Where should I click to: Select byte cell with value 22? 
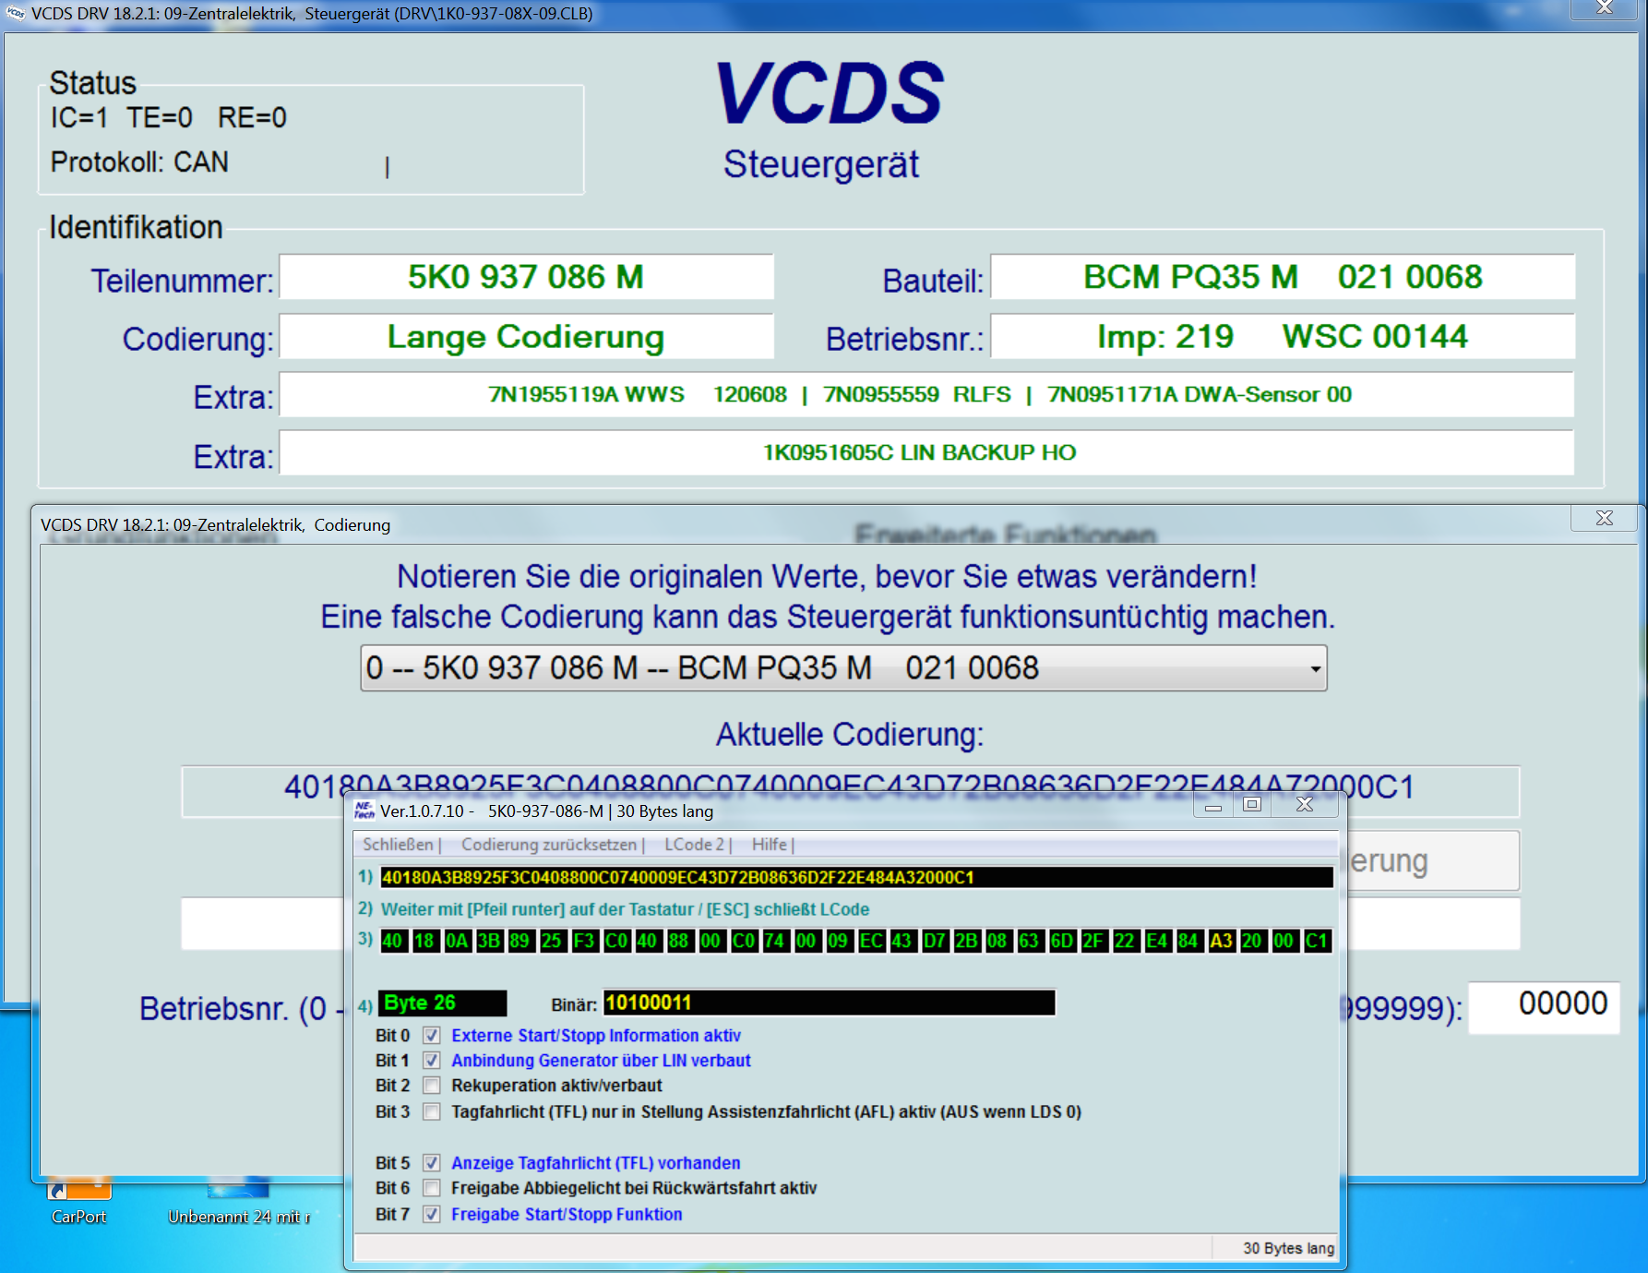1125,941
